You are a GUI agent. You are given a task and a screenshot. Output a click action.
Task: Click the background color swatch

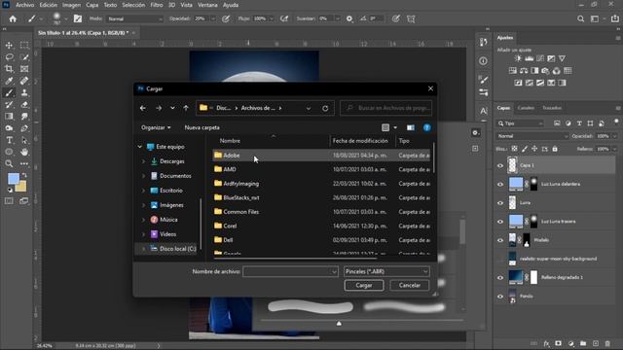[x=21, y=186]
